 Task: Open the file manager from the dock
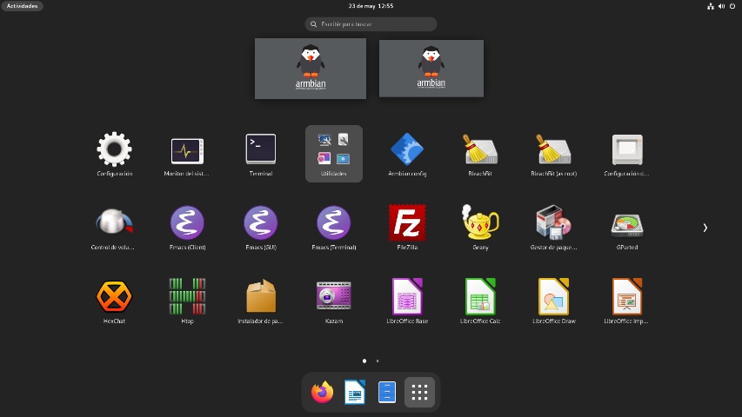[x=387, y=392]
